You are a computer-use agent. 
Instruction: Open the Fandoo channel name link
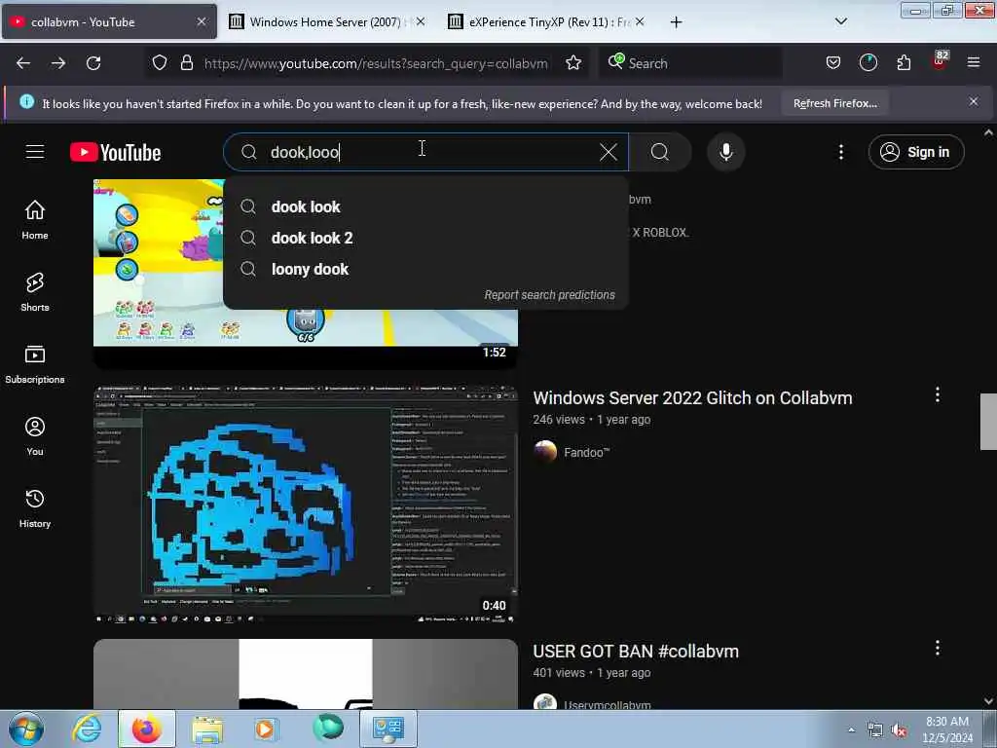point(586,452)
